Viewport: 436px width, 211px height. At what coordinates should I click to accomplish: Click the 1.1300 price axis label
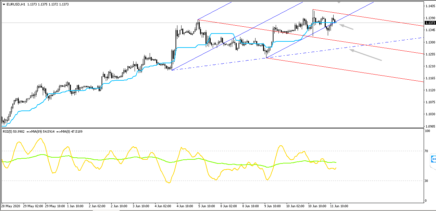[430, 42]
